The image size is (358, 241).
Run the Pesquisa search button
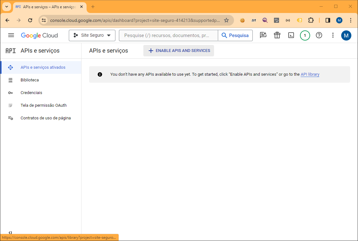click(x=235, y=35)
